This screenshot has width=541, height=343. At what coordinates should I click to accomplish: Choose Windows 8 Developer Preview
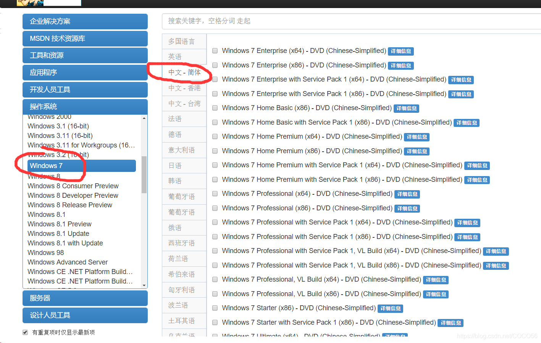click(73, 196)
